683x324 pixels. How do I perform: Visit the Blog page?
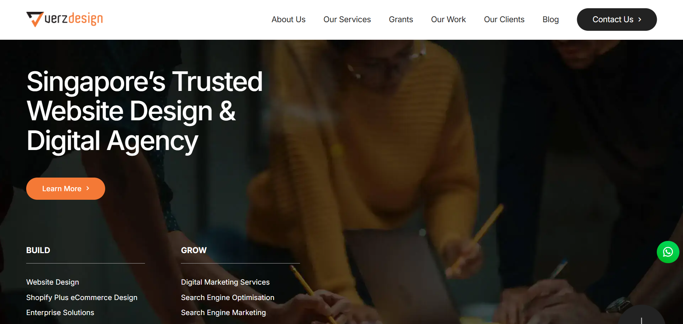pyautogui.click(x=551, y=20)
